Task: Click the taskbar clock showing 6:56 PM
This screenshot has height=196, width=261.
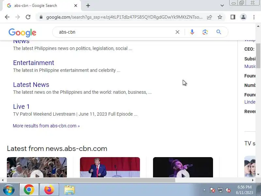Action: click(x=244, y=190)
